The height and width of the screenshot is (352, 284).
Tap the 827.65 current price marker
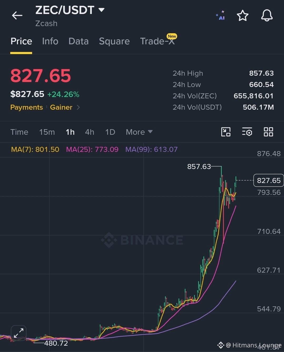268,180
